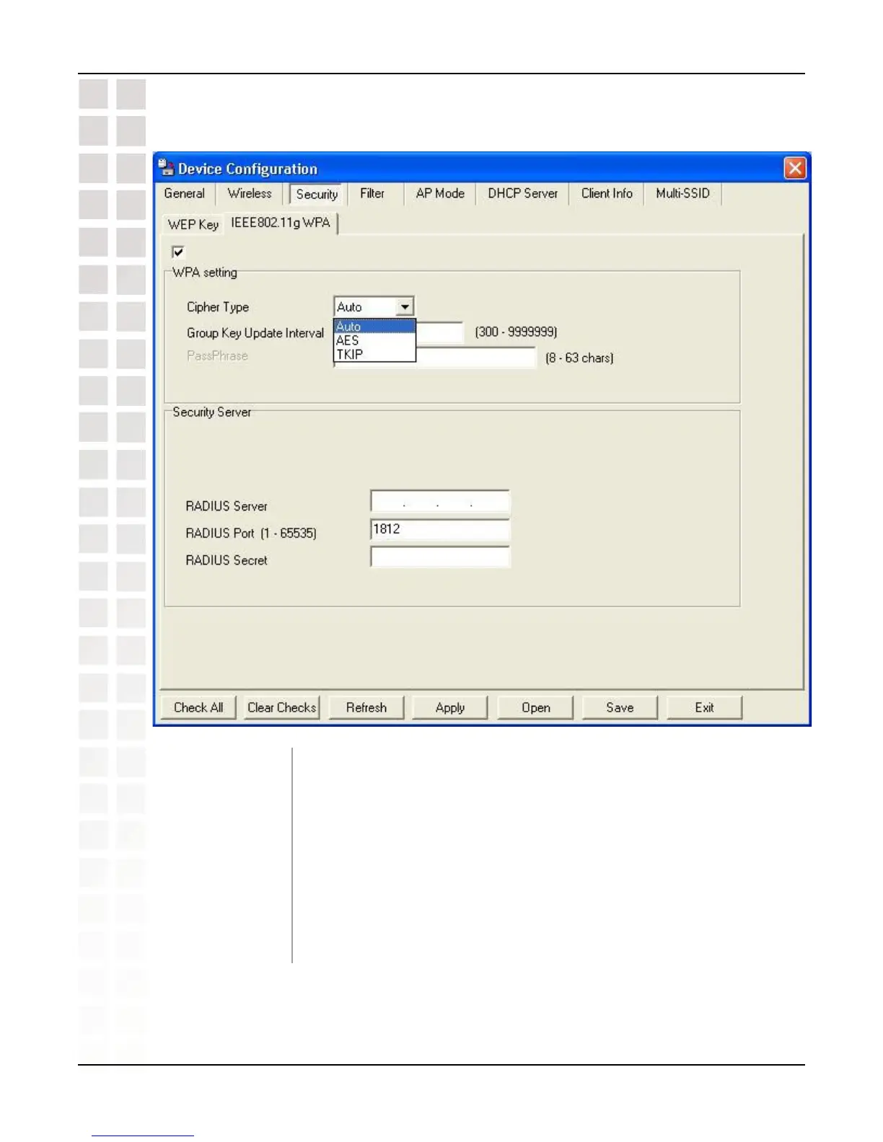
Task: Click the Cipher Type label
Action: tap(218, 307)
